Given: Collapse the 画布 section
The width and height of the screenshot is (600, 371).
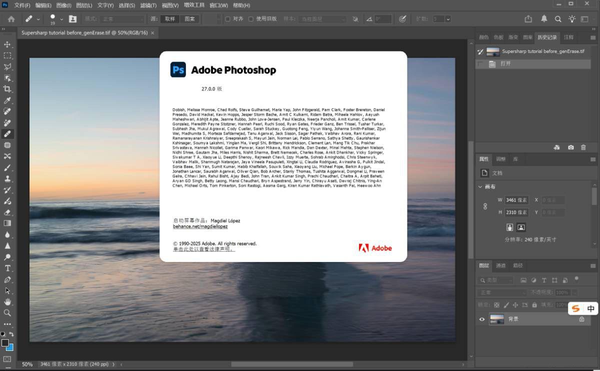Looking at the screenshot, I should (480, 187).
